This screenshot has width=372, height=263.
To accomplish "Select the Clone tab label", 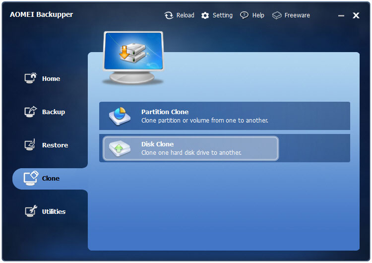I will point(51,178).
